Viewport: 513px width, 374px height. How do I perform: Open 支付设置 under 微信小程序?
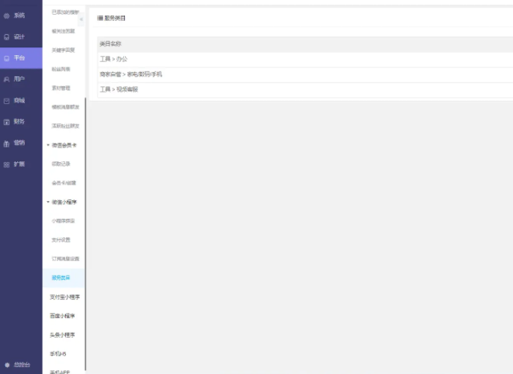[61, 240]
